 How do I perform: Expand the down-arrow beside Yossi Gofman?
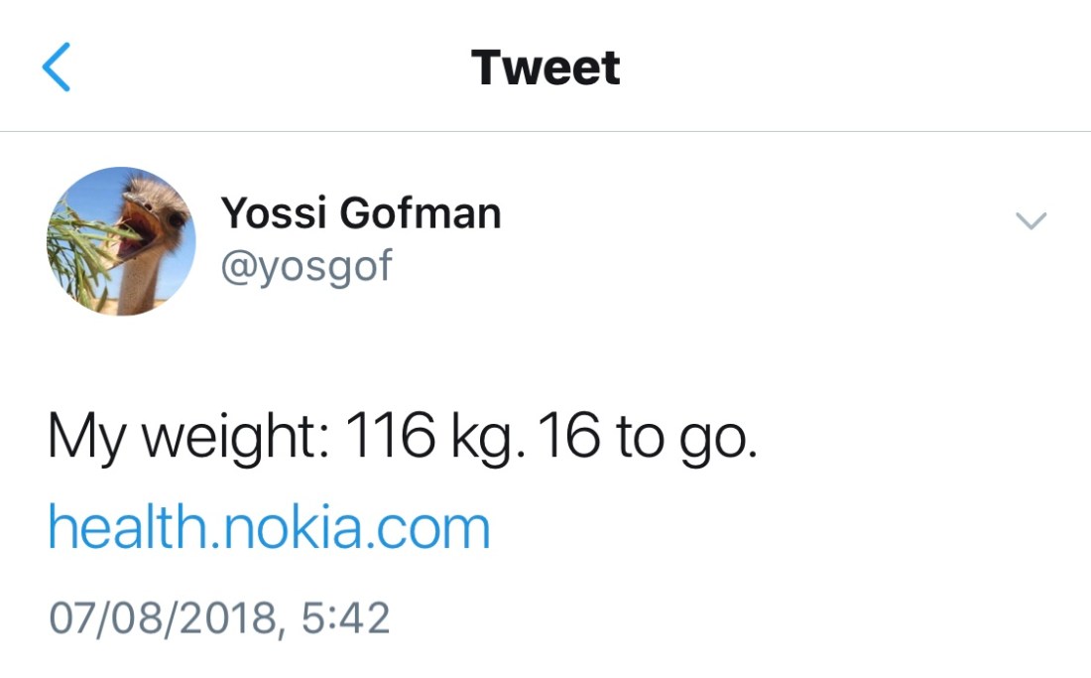[x=1031, y=220]
